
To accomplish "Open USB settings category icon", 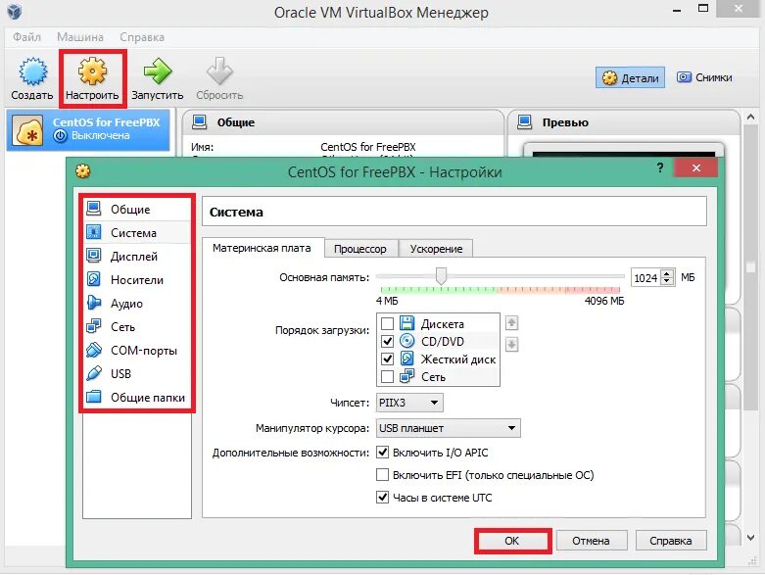I will tap(94, 373).
